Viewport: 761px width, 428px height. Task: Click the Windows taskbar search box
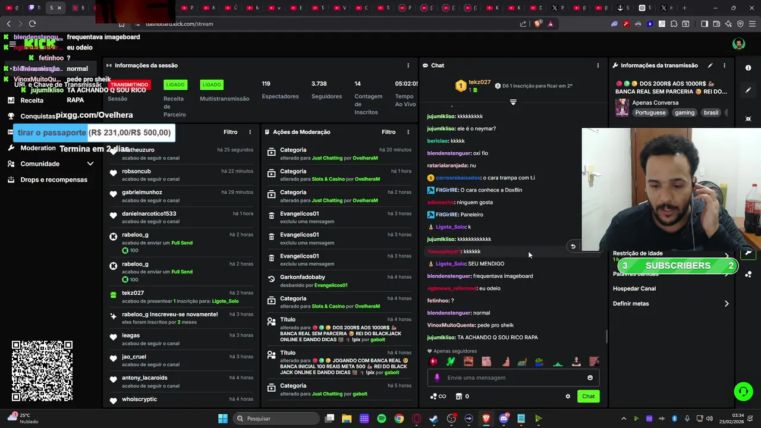[x=276, y=418]
